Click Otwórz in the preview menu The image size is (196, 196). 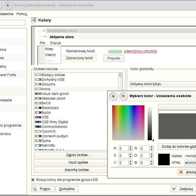50,55
